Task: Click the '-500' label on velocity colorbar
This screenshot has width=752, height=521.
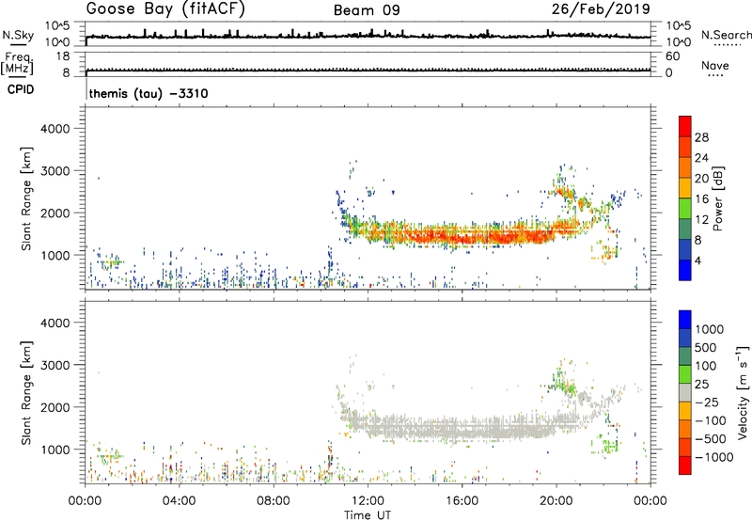Action: point(711,439)
